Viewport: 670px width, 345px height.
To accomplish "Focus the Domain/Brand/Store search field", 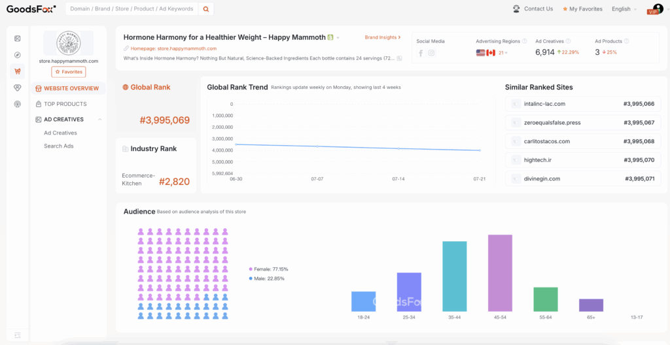I will (x=132, y=9).
